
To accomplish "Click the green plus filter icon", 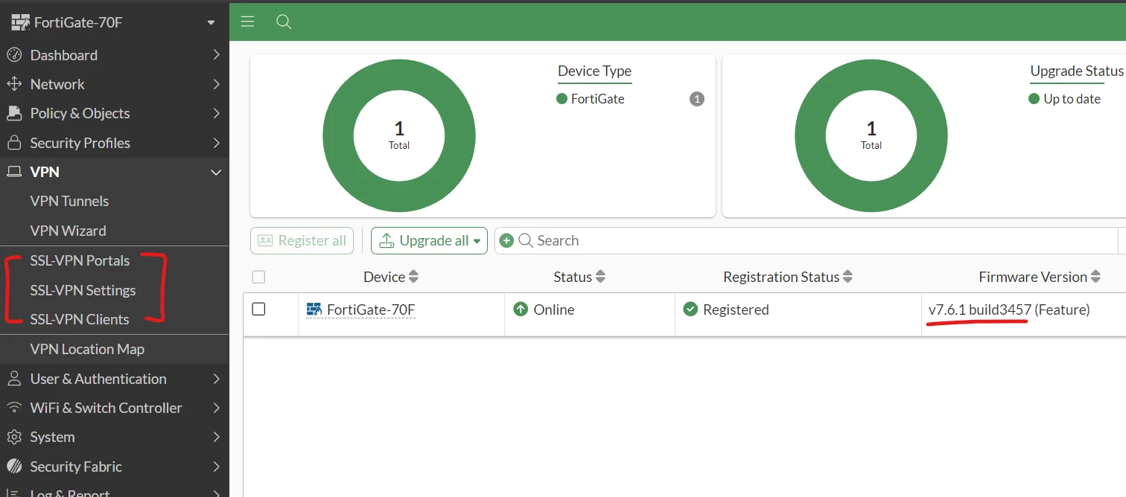I will (x=506, y=240).
